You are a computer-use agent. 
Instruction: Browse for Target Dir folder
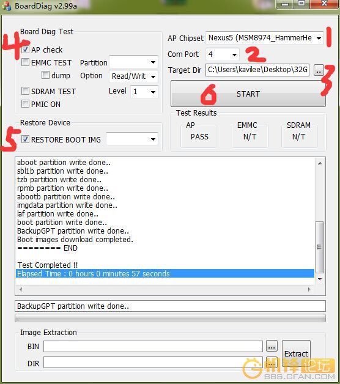click(318, 70)
